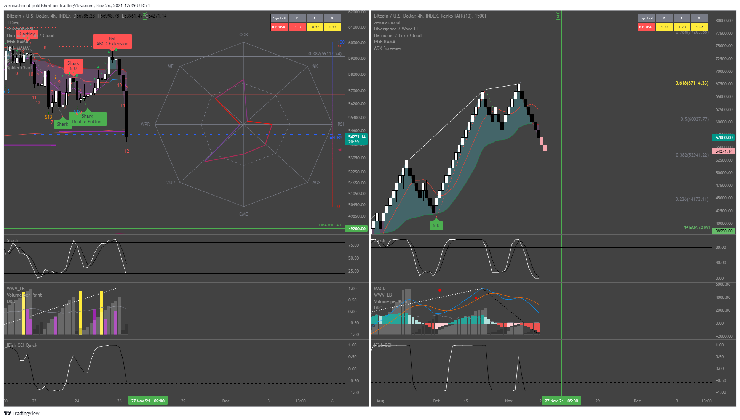Click the 0.382(52941.22) Fib level label

[692, 155]
